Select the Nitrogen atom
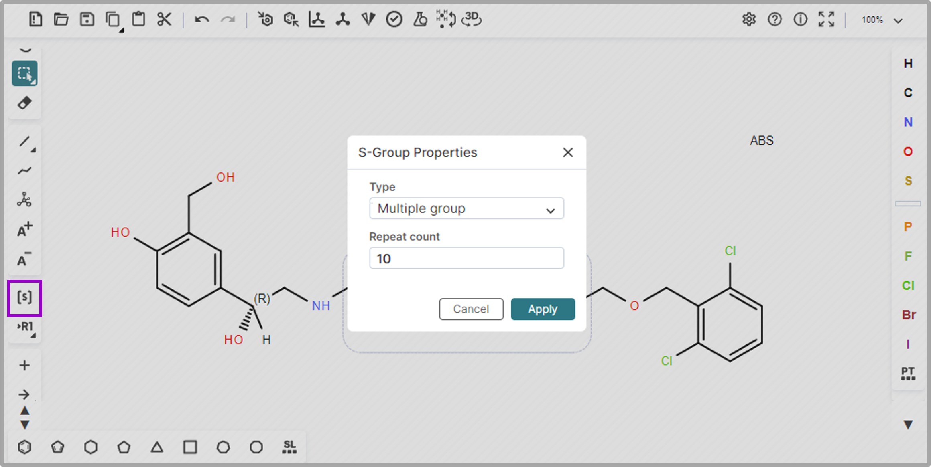931x467 pixels. click(908, 122)
